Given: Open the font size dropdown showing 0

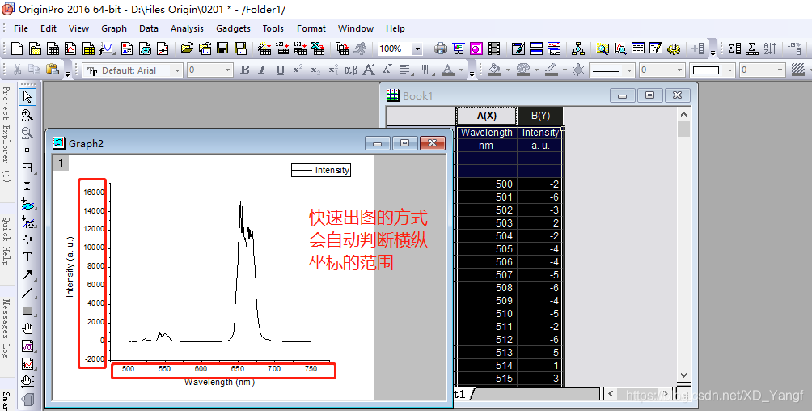Looking at the screenshot, I should [228, 70].
